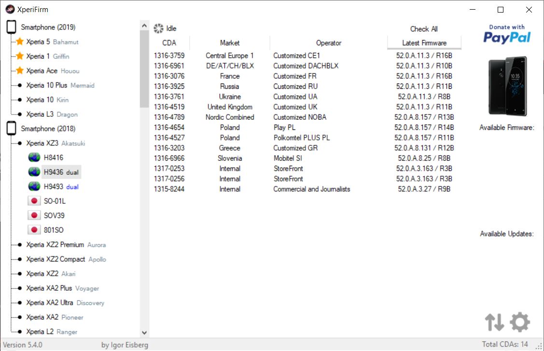Click the globe icon beside H9493
Image resolution: width=544 pixels, height=351 pixels.
click(x=34, y=186)
